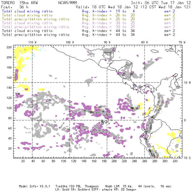Click the 'Thompson' microphysics text
This screenshot has width=192, height=192.
pyautogui.click(x=92, y=186)
